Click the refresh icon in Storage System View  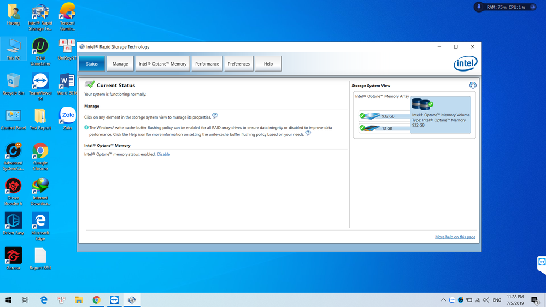point(473,85)
